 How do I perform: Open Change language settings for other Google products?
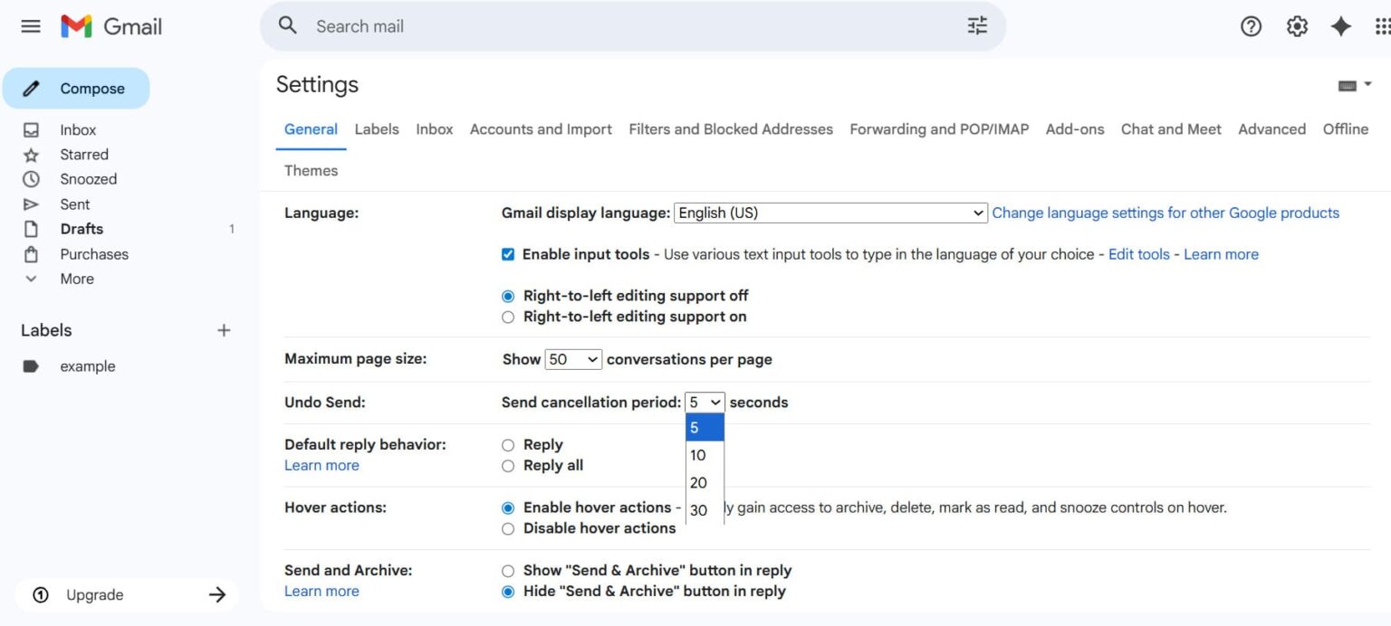pos(1166,212)
